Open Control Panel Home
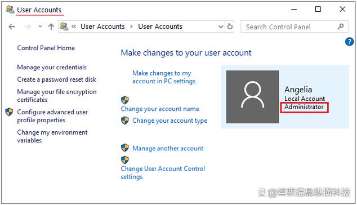This screenshot has width=357, height=205. [46, 48]
